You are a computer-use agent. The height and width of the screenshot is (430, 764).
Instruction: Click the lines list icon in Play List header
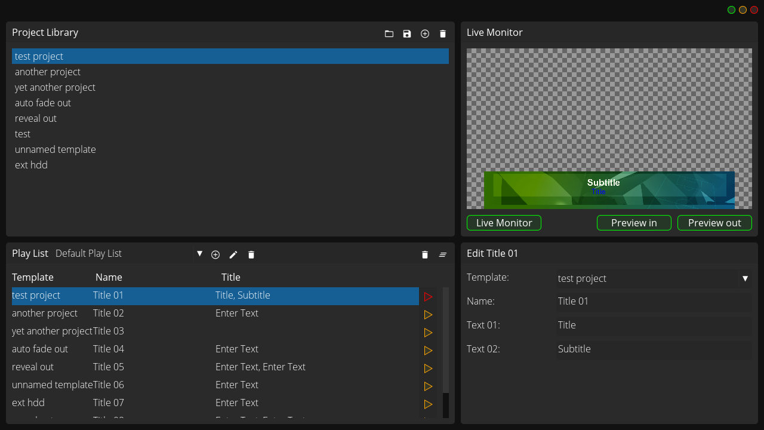point(443,255)
